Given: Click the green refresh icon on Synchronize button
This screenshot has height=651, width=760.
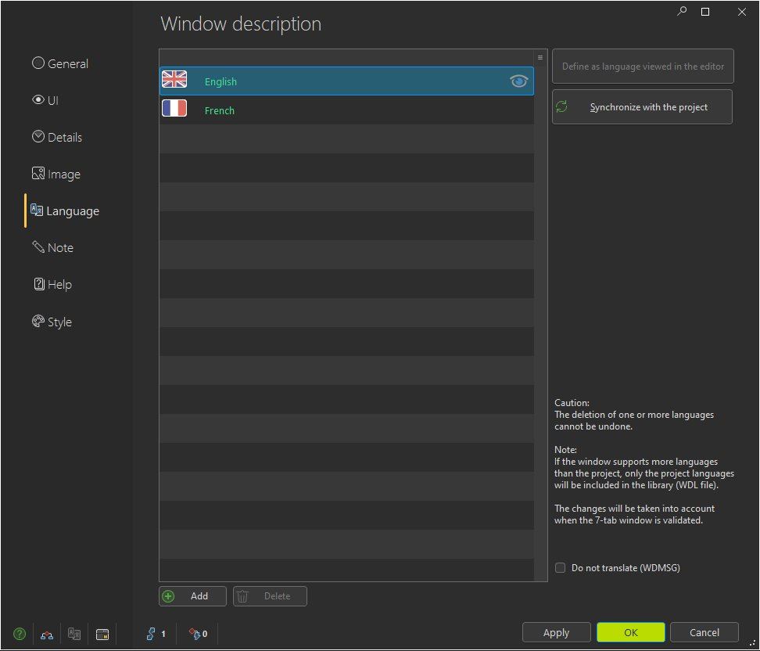Looking at the screenshot, I should coord(561,106).
